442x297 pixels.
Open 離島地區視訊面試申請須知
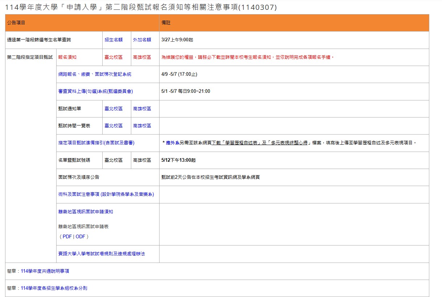(x=86, y=212)
